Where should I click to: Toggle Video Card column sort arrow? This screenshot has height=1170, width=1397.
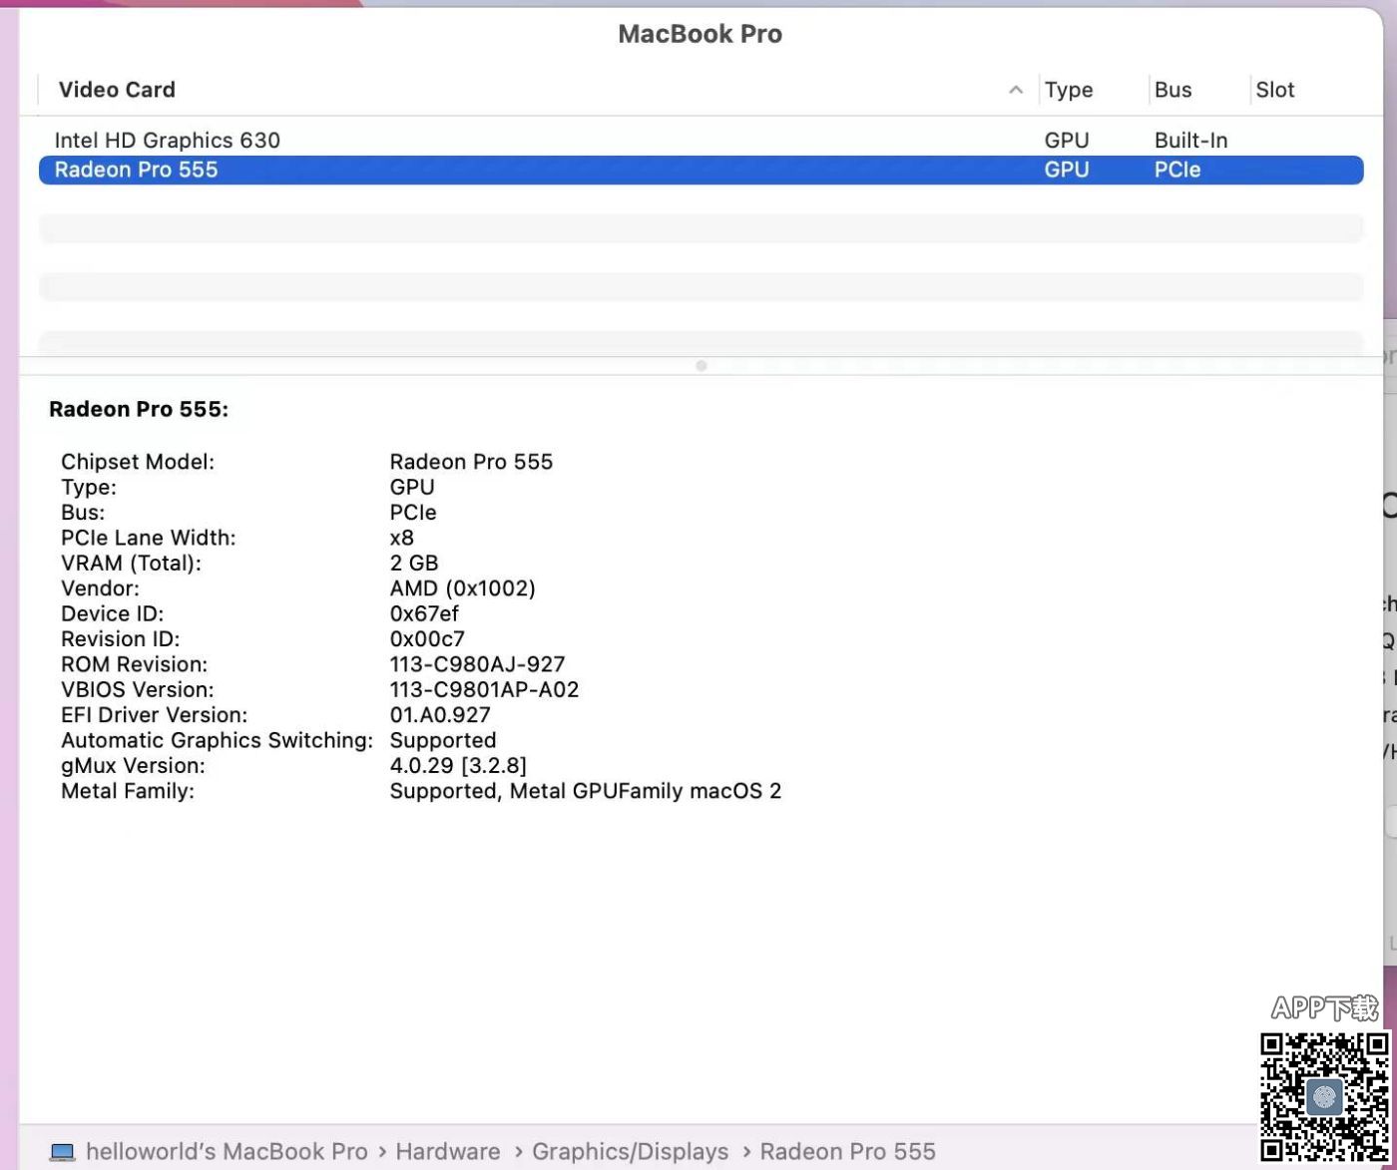point(1016,90)
